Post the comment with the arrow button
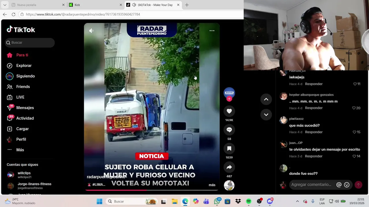 coord(358,185)
